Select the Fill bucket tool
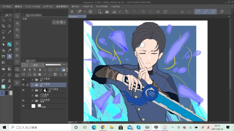This screenshot has height=131, width=234. 3,69
